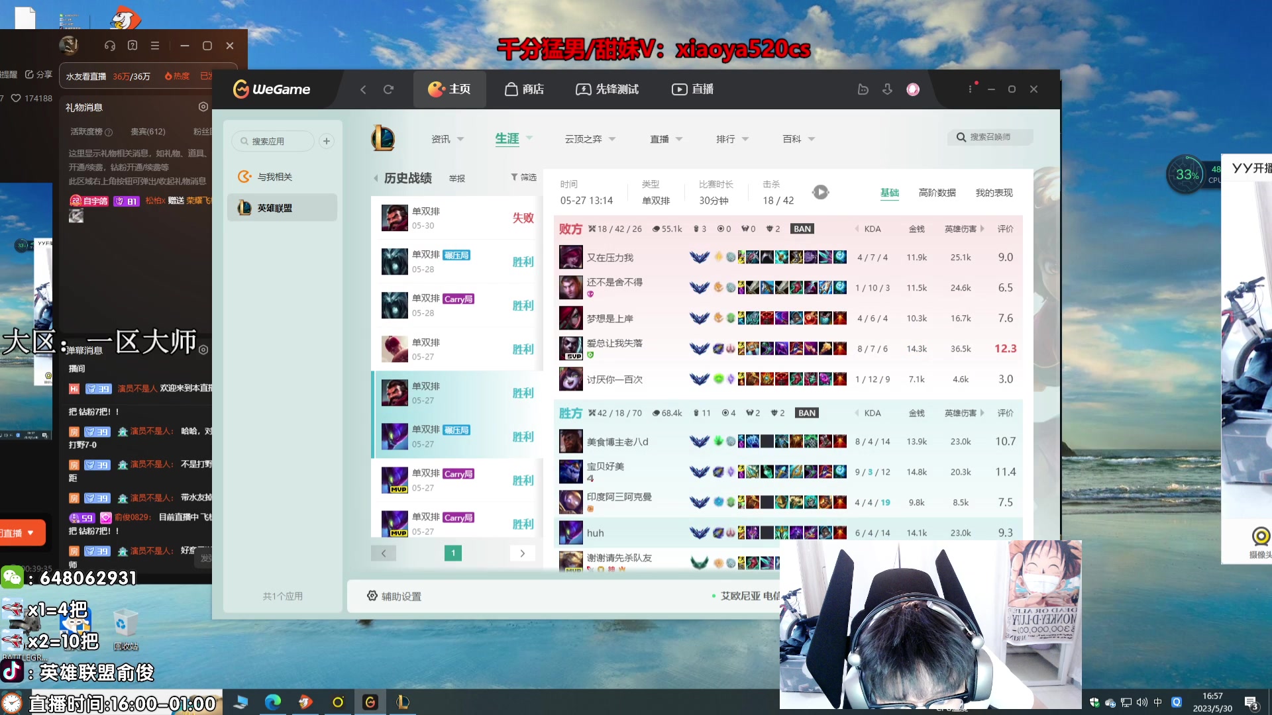Open WeGame more options dots
The height and width of the screenshot is (715, 1272).
tap(971, 89)
